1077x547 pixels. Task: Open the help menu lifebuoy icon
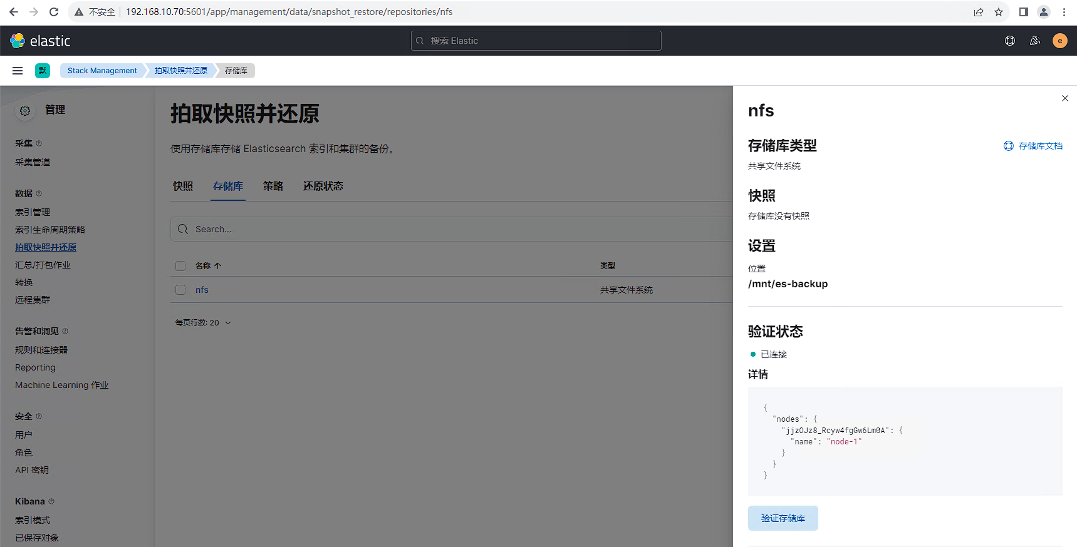click(1010, 41)
